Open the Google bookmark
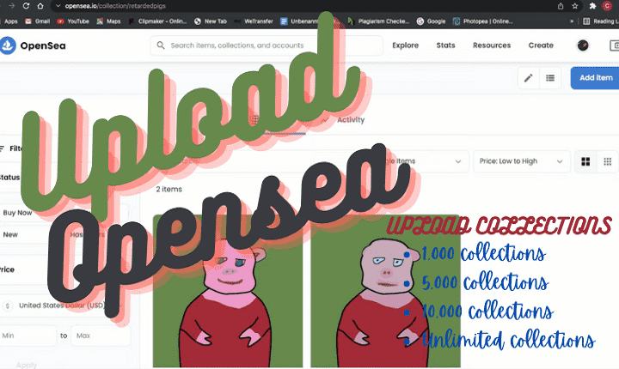Screen dimensions: 619x369 [x=431, y=21]
